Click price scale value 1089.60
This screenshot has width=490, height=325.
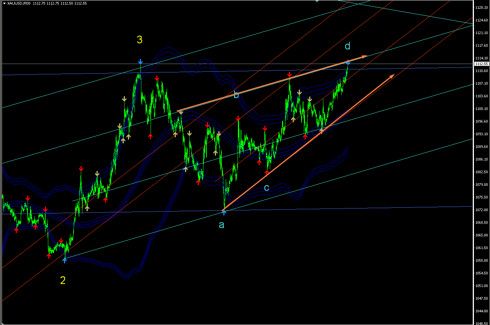pos(481,147)
